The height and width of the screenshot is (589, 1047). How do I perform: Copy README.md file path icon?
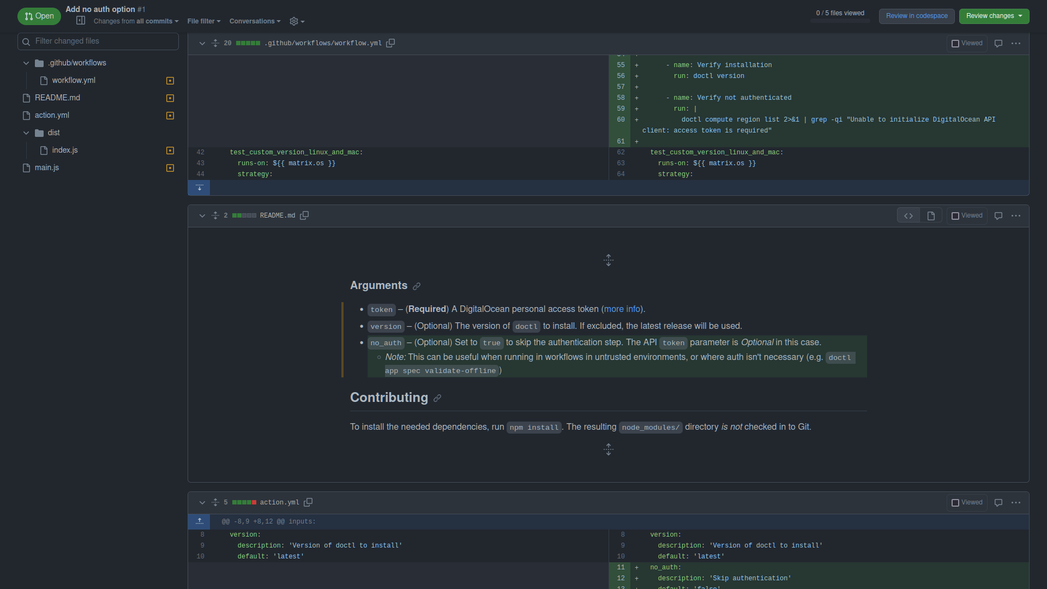coord(304,215)
